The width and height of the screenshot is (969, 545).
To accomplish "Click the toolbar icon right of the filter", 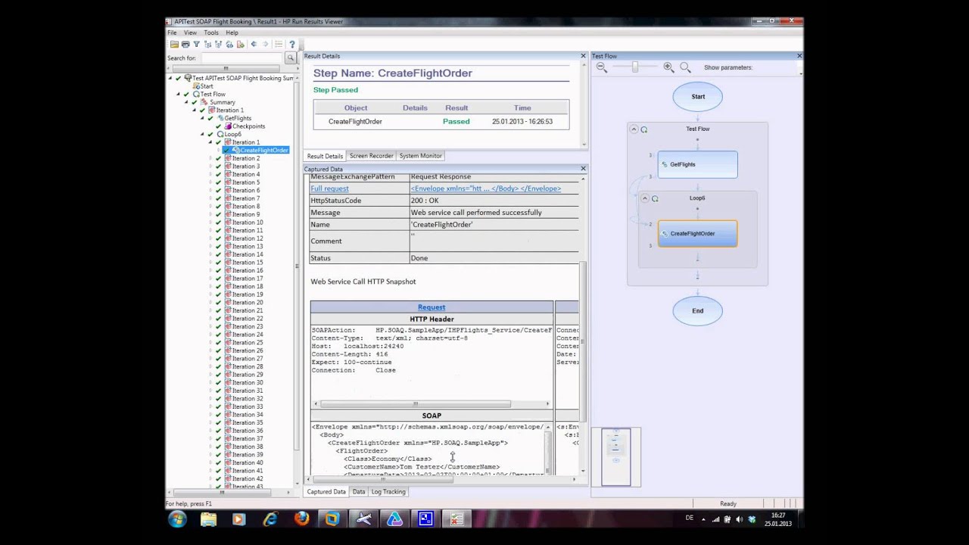I will (207, 45).
